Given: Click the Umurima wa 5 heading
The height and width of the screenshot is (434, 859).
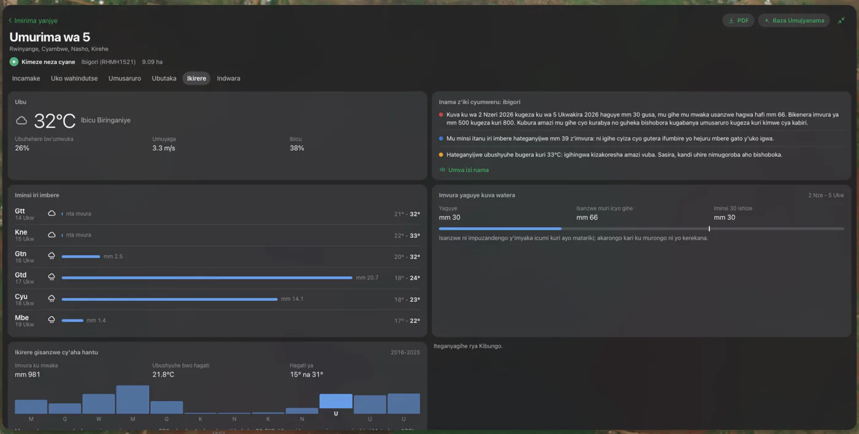Looking at the screenshot, I should pos(50,37).
